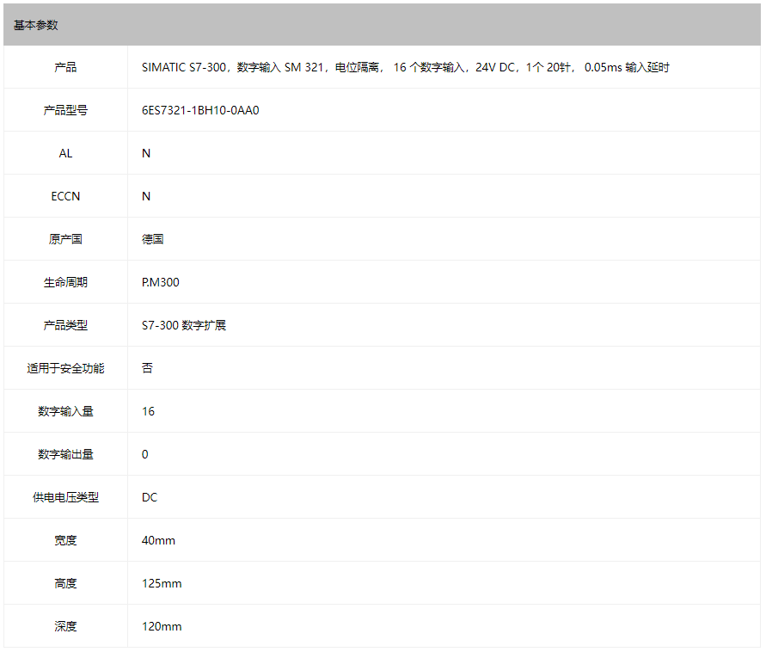Click the DC value cell
The height and width of the screenshot is (652, 766).
tap(444, 497)
